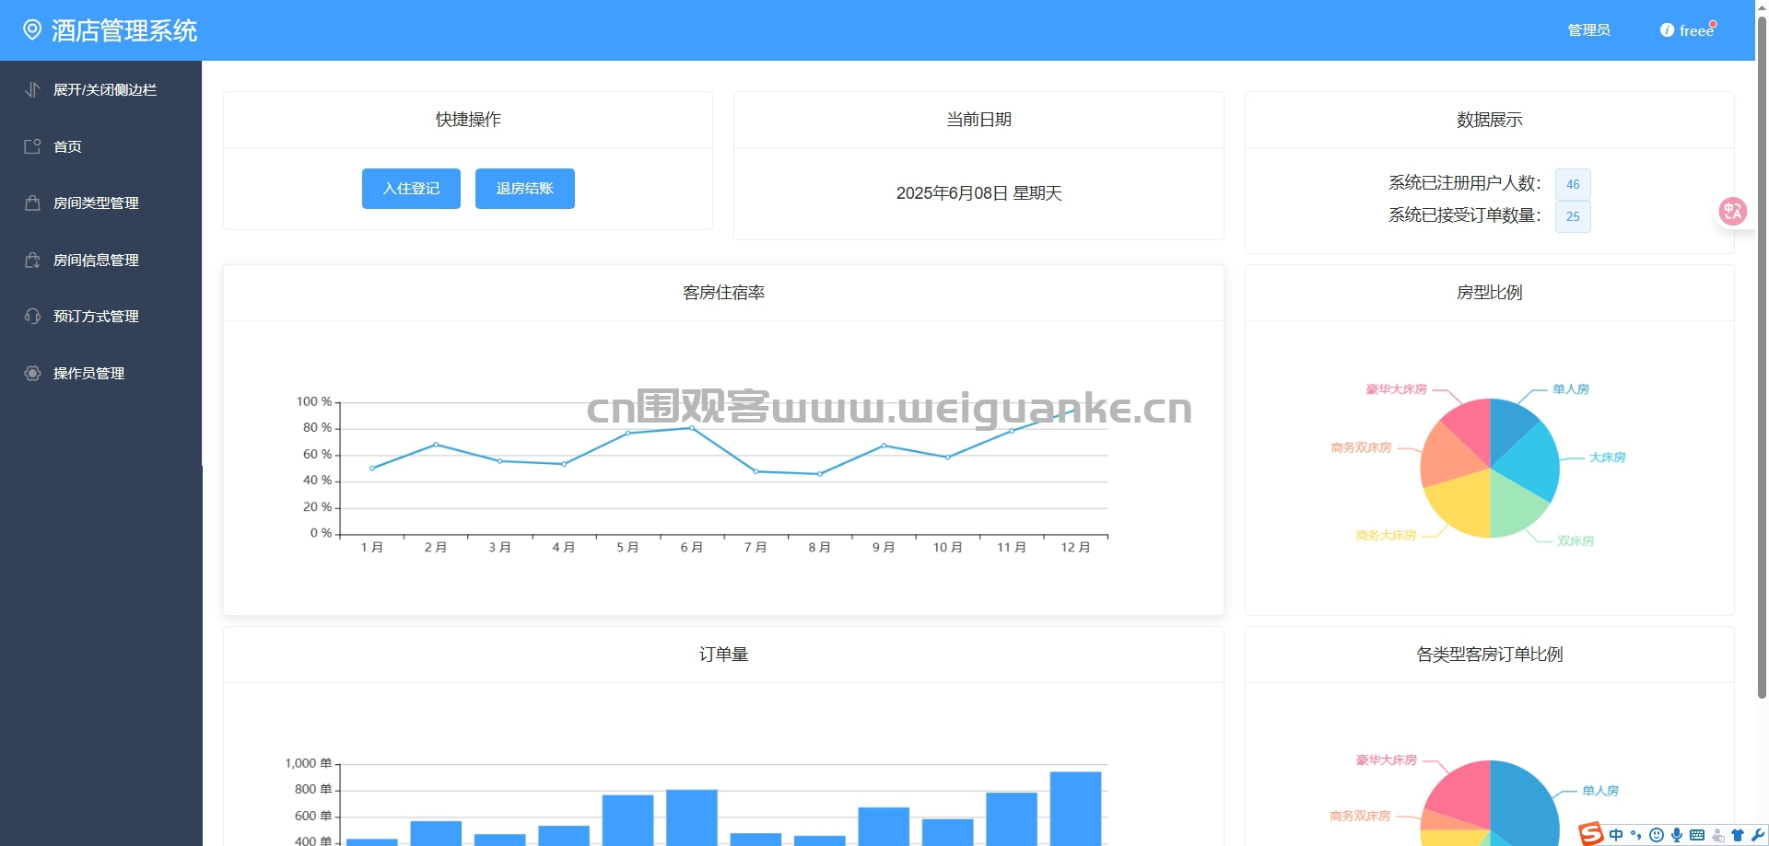Image resolution: width=1769 pixels, height=846 pixels.
Task: Open 房间类型管理 via its lock icon
Action: [x=32, y=203]
